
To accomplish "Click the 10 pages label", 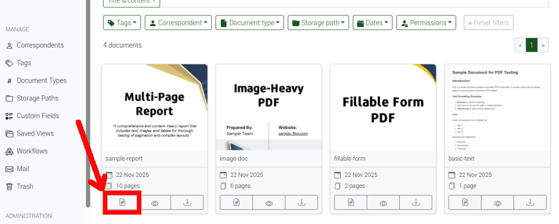I will 127,186.
